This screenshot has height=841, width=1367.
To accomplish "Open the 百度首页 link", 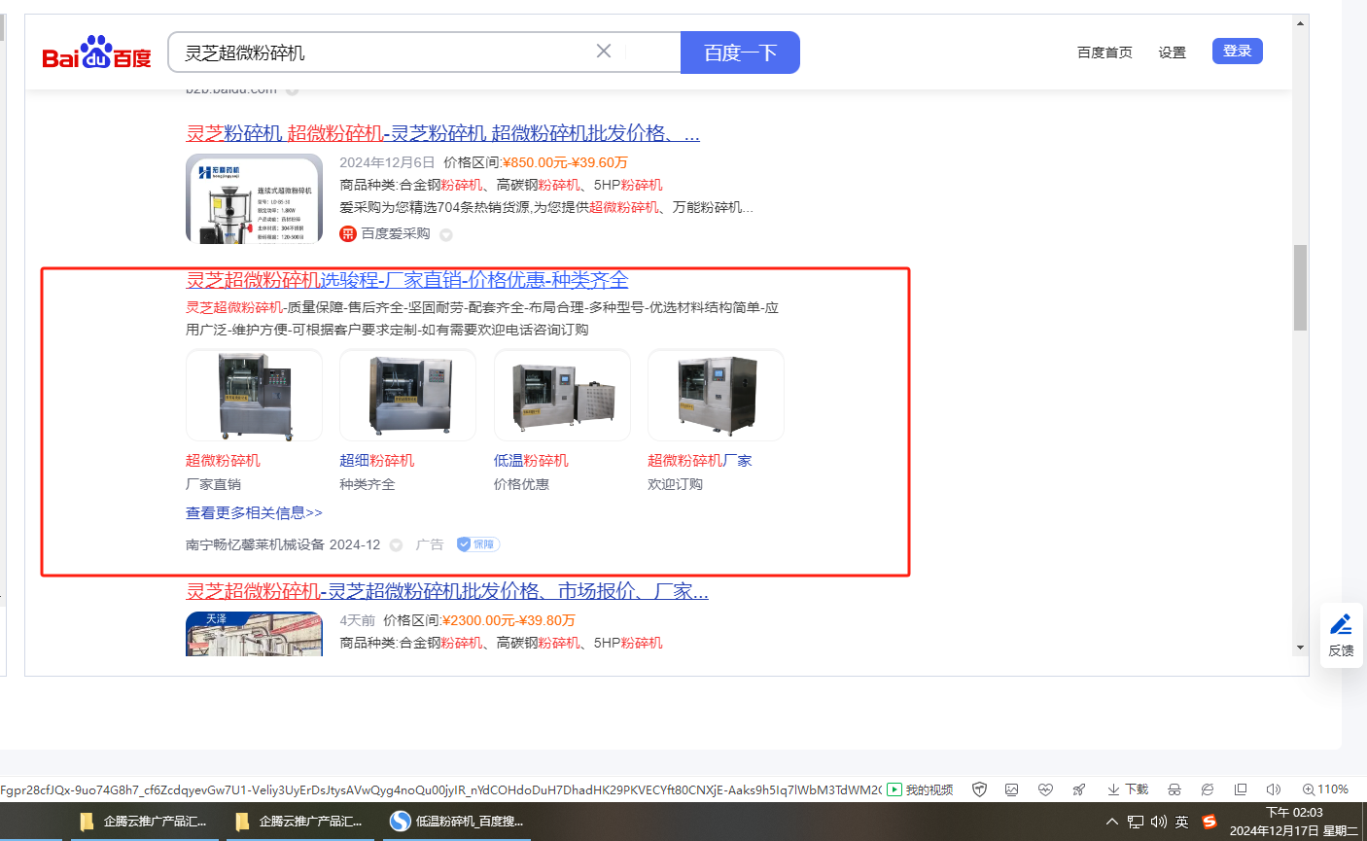I will [1104, 53].
